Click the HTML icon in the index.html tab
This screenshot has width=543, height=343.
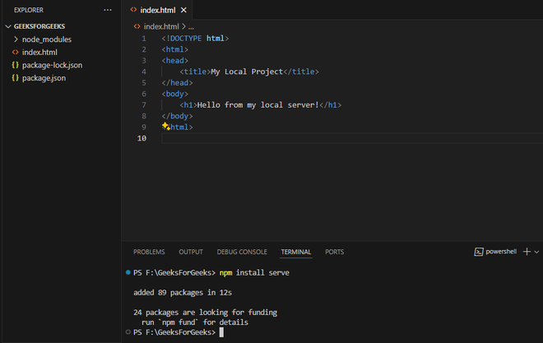pyautogui.click(x=133, y=10)
